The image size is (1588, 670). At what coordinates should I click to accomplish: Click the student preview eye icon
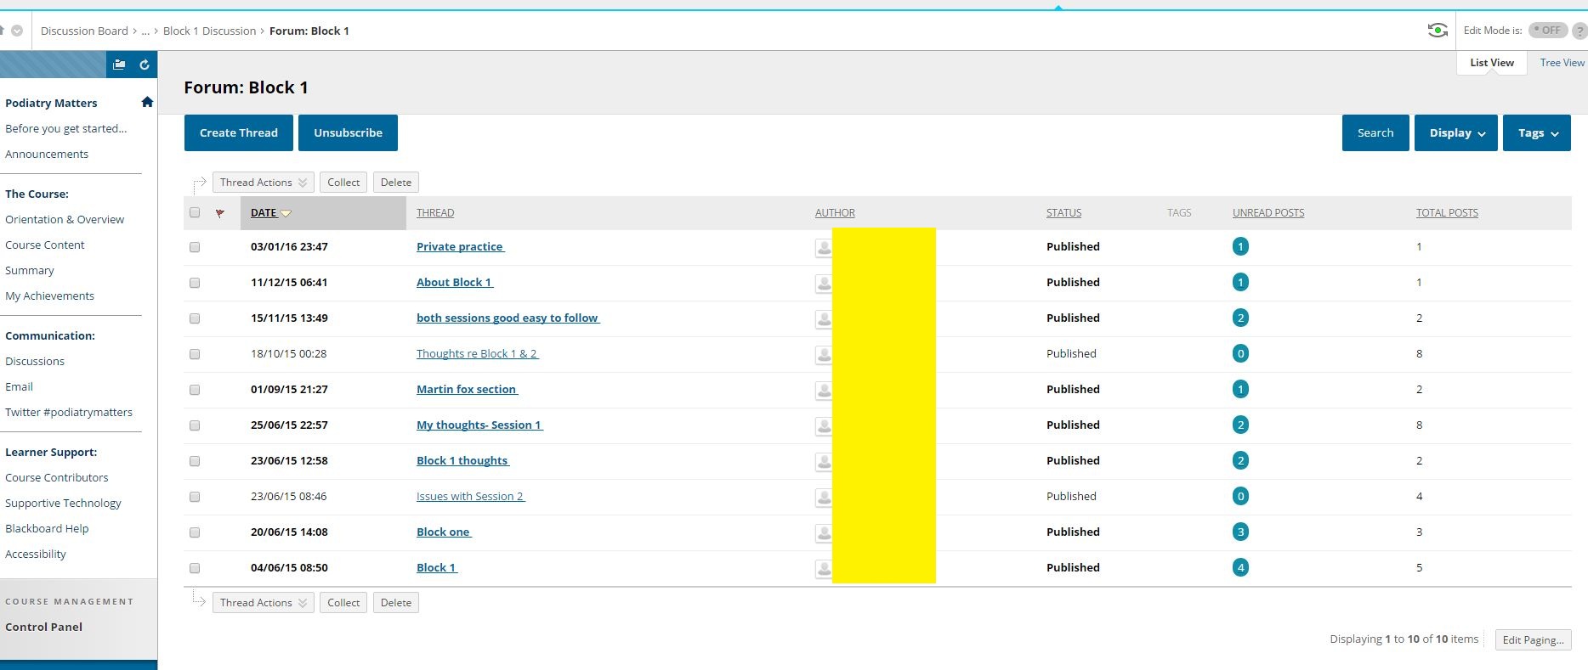[x=1437, y=31]
